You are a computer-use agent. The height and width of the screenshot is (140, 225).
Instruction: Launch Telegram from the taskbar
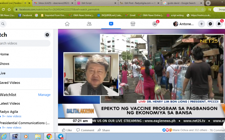click(x=60, y=136)
